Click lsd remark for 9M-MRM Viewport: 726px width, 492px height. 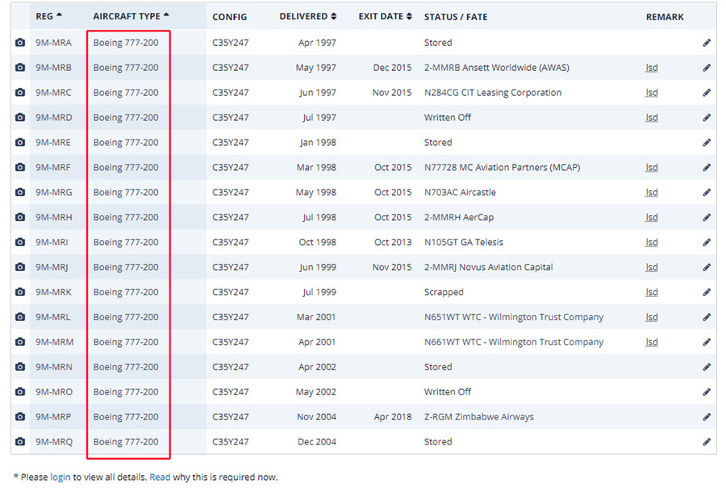(x=652, y=342)
